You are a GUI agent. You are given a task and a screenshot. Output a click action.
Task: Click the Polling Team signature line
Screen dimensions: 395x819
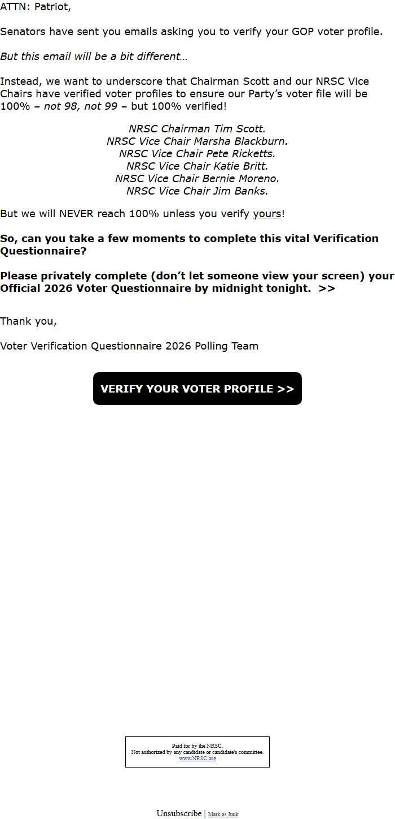click(129, 346)
